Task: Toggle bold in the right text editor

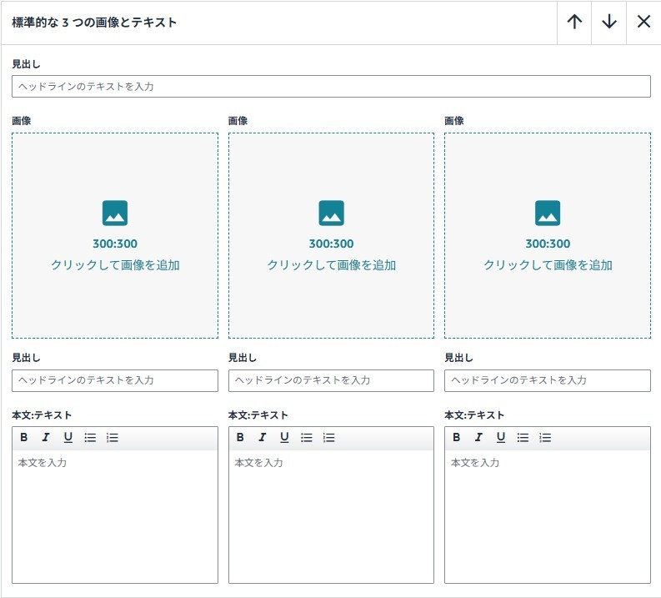Action: (457, 438)
